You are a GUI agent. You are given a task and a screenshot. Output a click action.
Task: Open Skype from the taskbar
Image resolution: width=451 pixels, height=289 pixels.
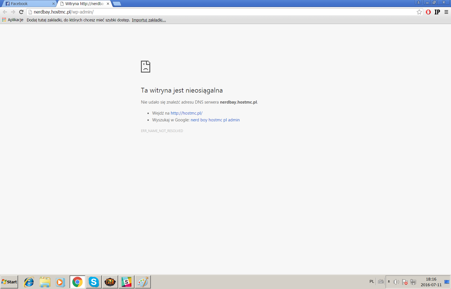[94, 282]
